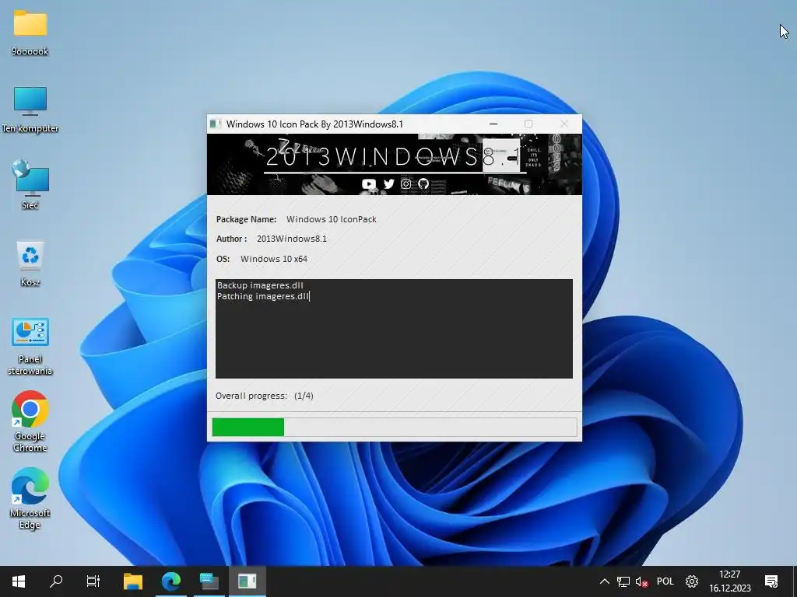797x597 pixels.
Task: Launch Microsoft Edge from the taskbar
Action: (171, 581)
